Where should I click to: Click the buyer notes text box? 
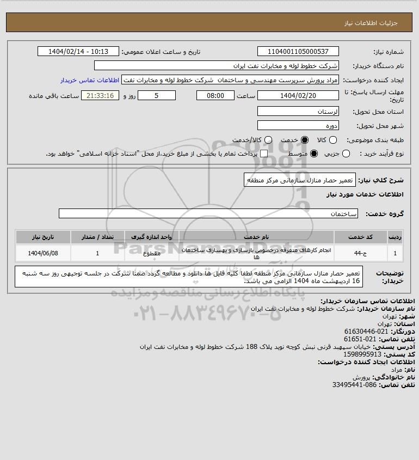(x=189, y=277)
